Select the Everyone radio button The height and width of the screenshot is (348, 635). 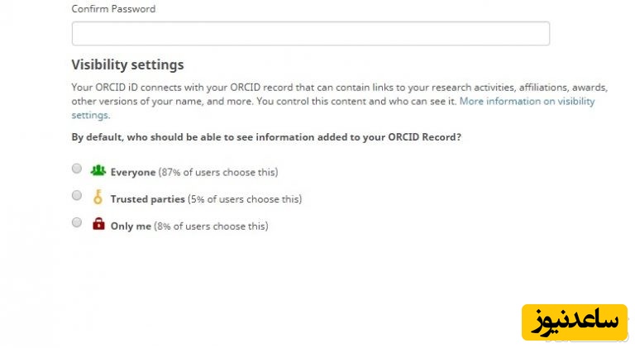[x=77, y=169]
